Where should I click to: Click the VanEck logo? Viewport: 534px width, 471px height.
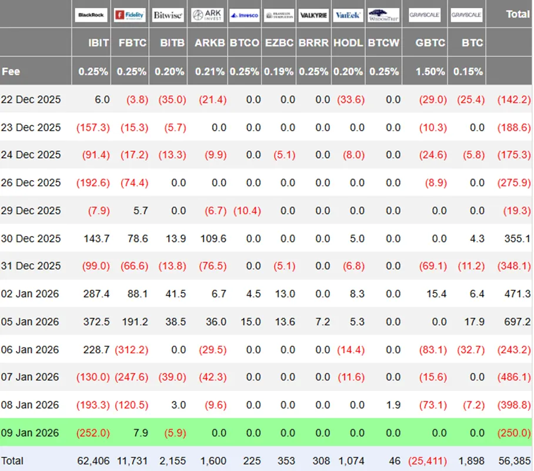[x=348, y=15]
